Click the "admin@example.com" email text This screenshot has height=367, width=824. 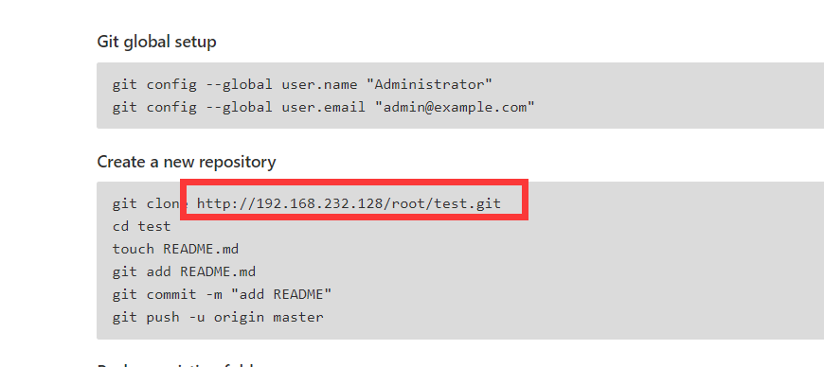click(x=455, y=107)
